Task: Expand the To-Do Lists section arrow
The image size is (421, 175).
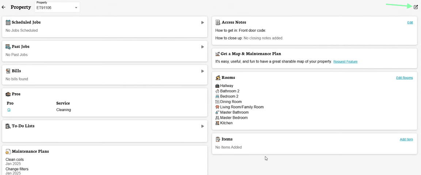Action: tap(202, 126)
